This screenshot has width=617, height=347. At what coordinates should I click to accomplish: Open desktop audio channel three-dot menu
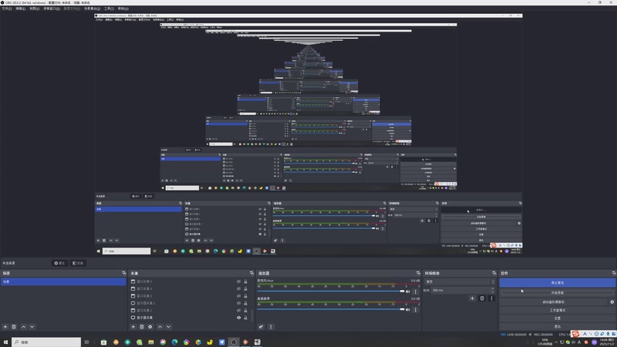click(415, 310)
